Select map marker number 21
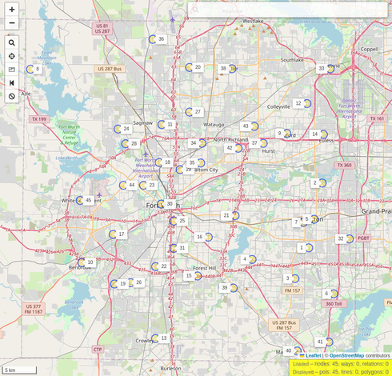Viewport: 392px width, 376px height. [235, 215]
